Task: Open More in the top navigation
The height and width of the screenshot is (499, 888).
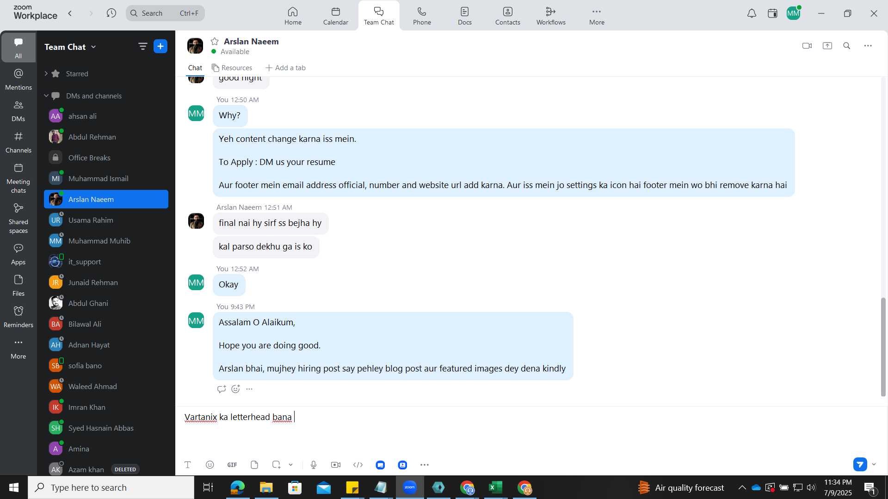Action: coord(597,16)
